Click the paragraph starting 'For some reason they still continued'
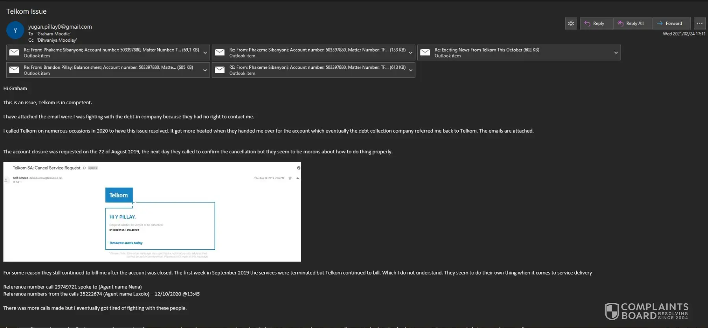The height and width of the screenshot is (328, 708). (x=298, y=273)
